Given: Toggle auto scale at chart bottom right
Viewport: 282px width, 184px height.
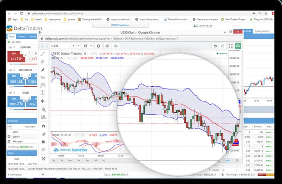Looking at the screenshot, I should pos(227,161).
